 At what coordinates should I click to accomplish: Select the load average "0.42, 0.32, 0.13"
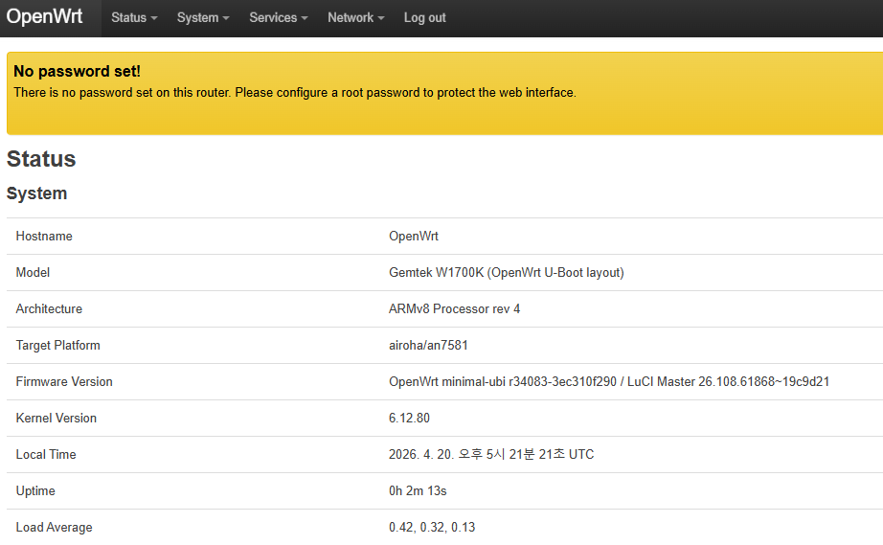[x=432, y=528]
